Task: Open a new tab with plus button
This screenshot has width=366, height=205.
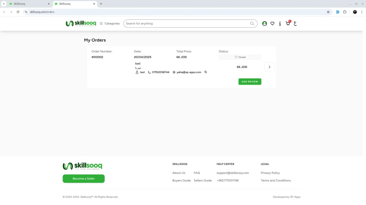Action: tap(101, 4)
